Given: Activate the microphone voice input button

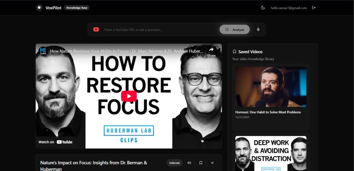Looking at the screenshot, I should coord(258,29).
